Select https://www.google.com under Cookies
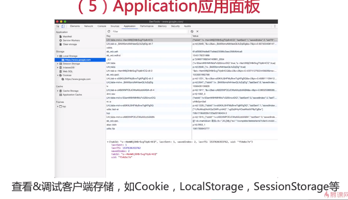 (78, 79)
